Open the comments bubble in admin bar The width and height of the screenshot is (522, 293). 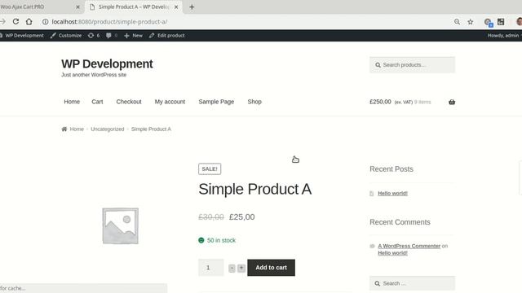[x=112, y=35]
